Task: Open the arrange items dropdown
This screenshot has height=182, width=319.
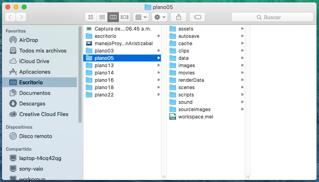Action: tap(141, 17)
